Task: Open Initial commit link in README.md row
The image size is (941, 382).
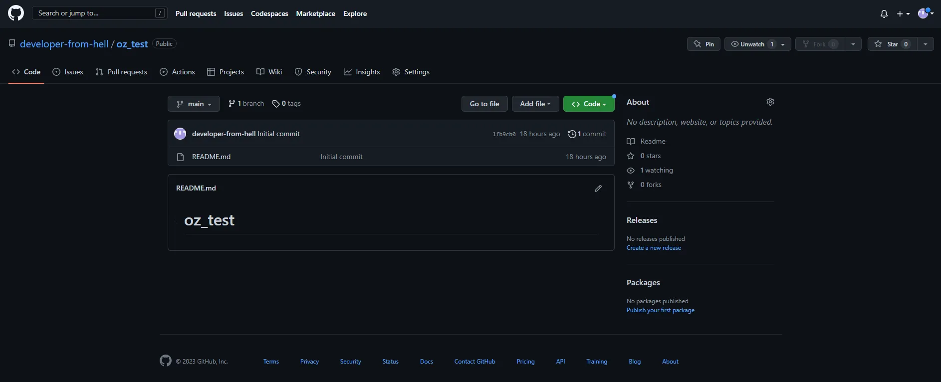Action: click(x=341, y=157)
